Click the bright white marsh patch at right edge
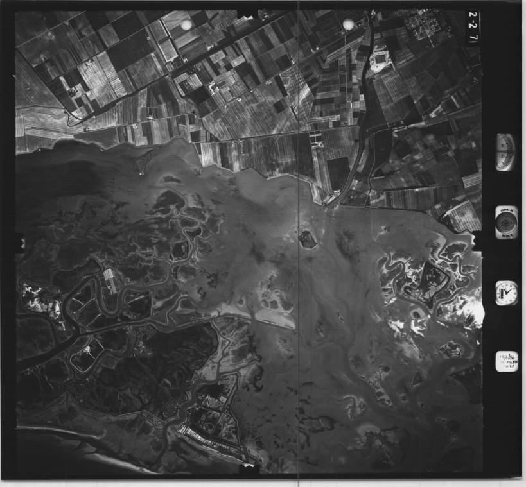 pos(473,311)
